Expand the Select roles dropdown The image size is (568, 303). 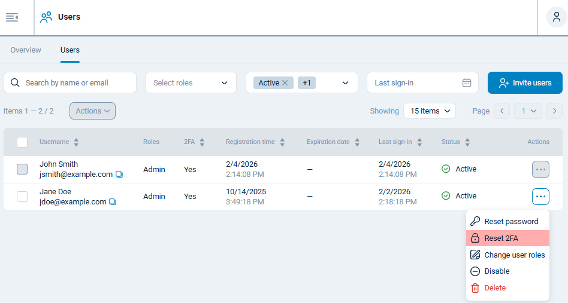click(x=191, y=83)
